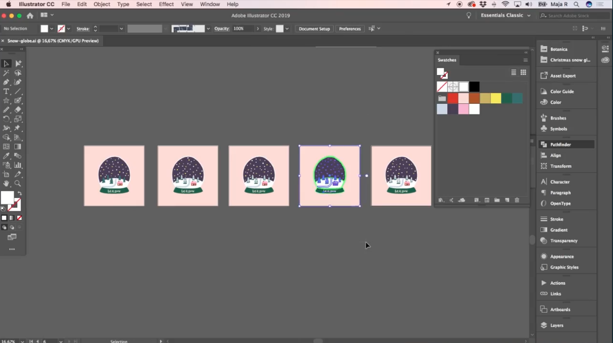The height and width of the screenshot is (343, 613).
Task: Open the Layers panel
Action: tap(556, 325)
